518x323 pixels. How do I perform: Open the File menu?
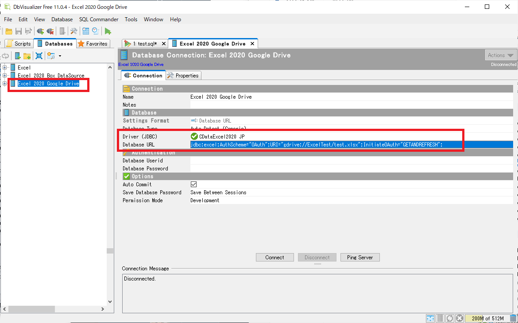(8, 19)
